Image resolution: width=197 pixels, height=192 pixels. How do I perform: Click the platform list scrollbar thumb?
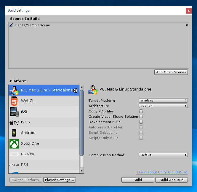[x=82, y=123]
